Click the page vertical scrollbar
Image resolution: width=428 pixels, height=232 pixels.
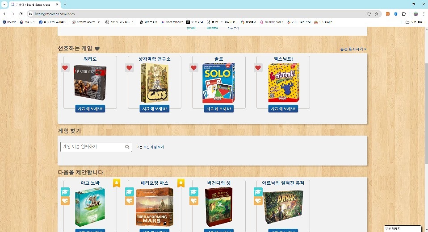(x=426, y=114)
